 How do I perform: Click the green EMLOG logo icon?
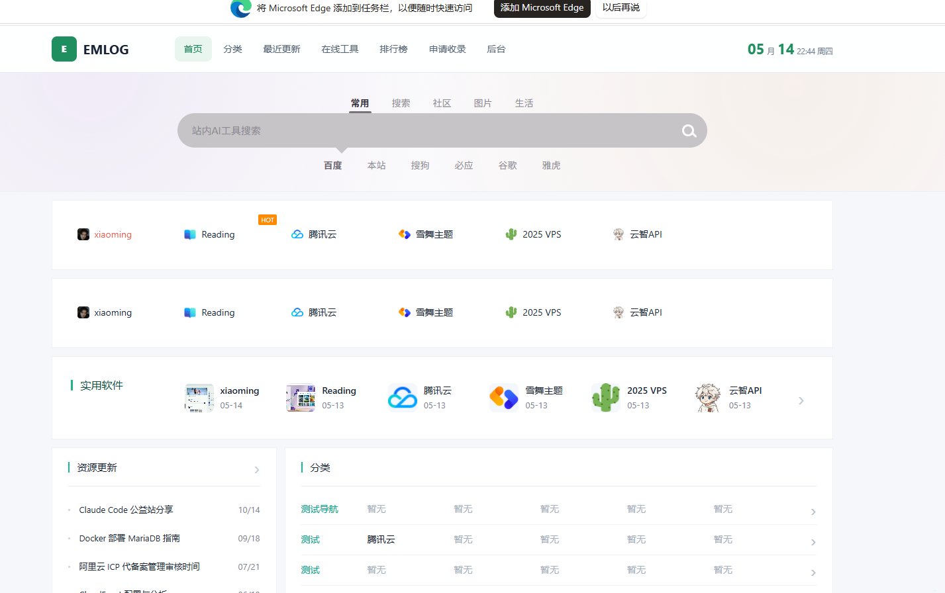[64, 49]
